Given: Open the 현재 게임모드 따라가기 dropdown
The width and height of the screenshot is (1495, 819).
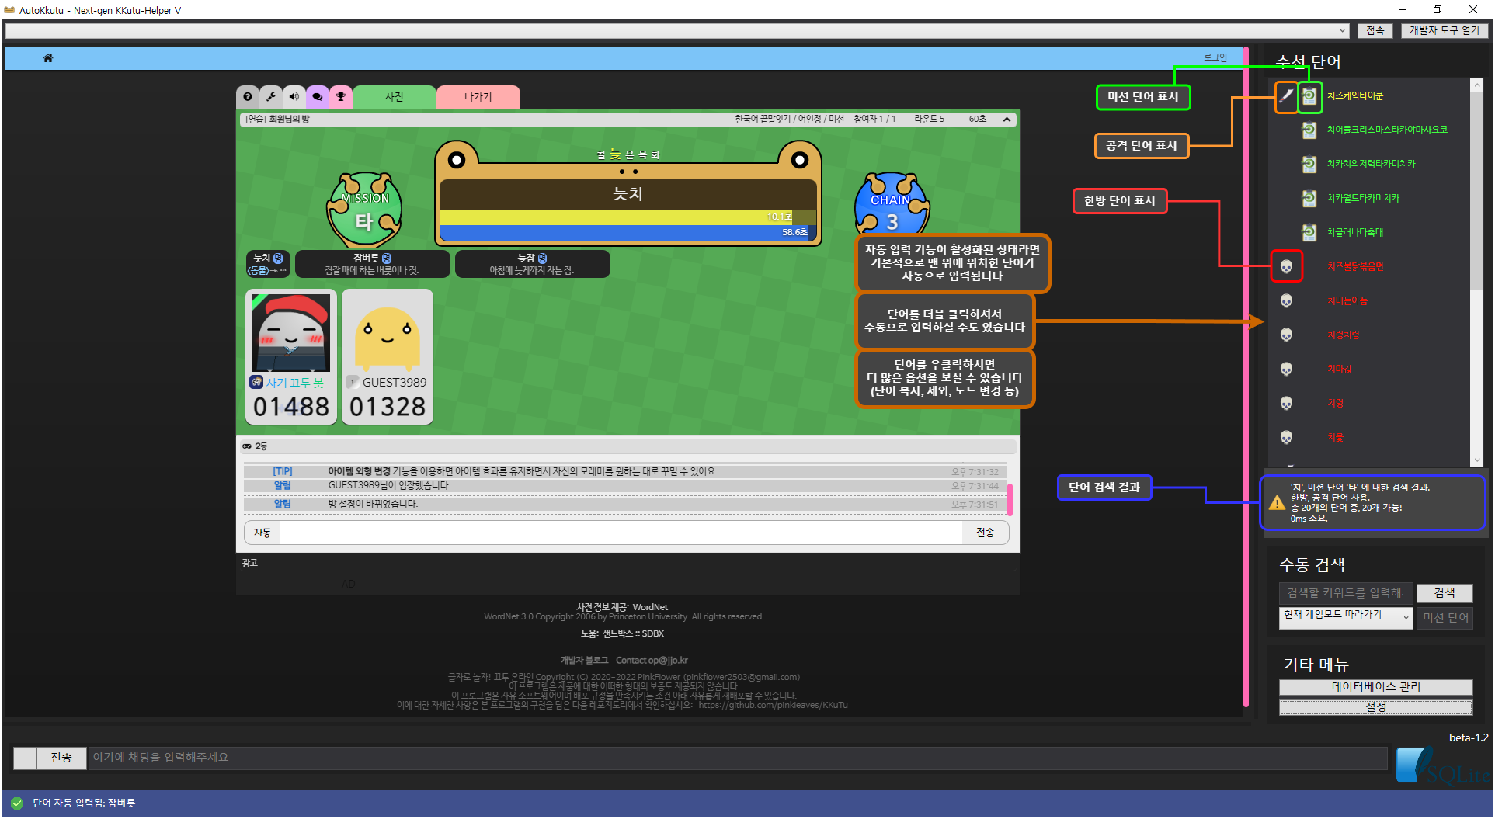Looking at the screenshot, I should (x=1345, y=617).
